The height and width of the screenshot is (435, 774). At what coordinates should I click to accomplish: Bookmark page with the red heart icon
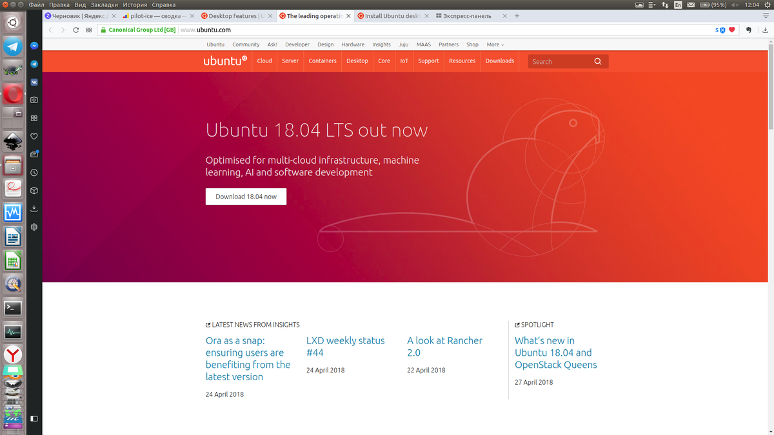732,30
